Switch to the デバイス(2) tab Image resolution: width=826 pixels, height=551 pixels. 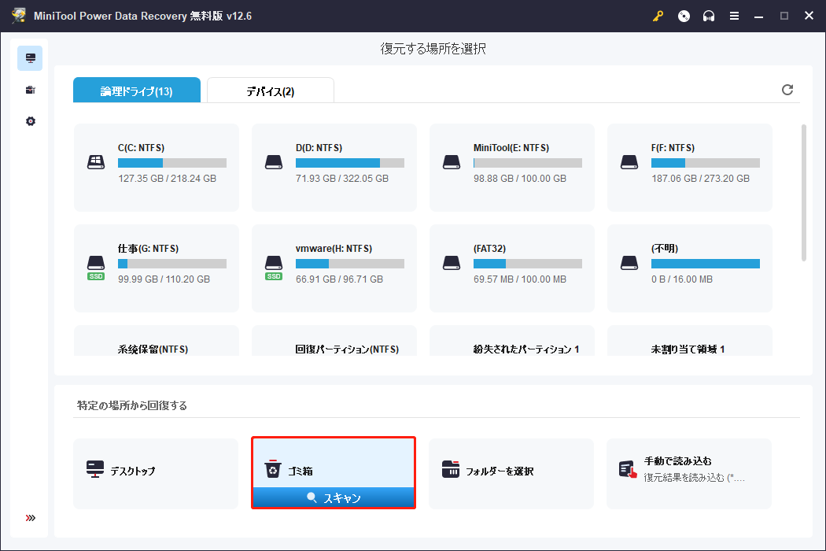[270, 91]
